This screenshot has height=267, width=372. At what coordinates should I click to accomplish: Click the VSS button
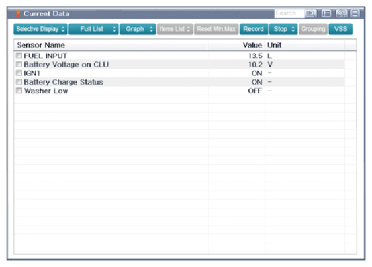[340, 29]
